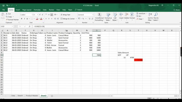The image size is (182, 102).
Task: Open fill color dropdown arrow
Action: tap(39, 19)
